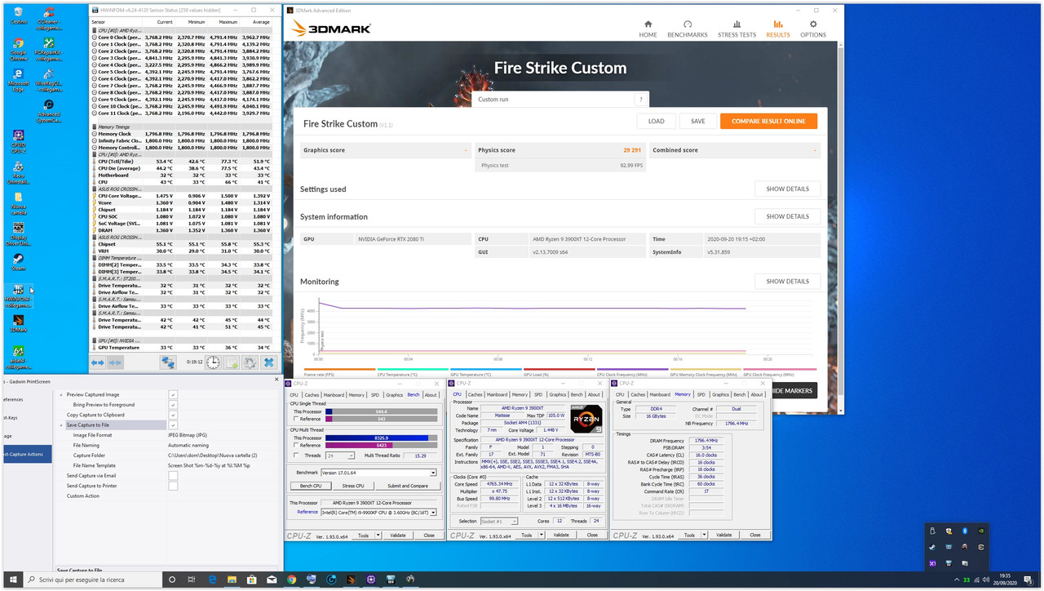Open the CPU-Z Benchmark version dropdown

[433, 473]
